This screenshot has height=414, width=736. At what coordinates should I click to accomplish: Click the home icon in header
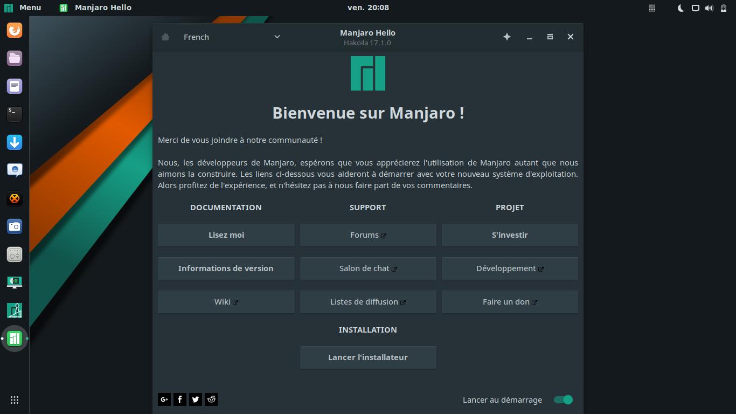coord(165,37)
